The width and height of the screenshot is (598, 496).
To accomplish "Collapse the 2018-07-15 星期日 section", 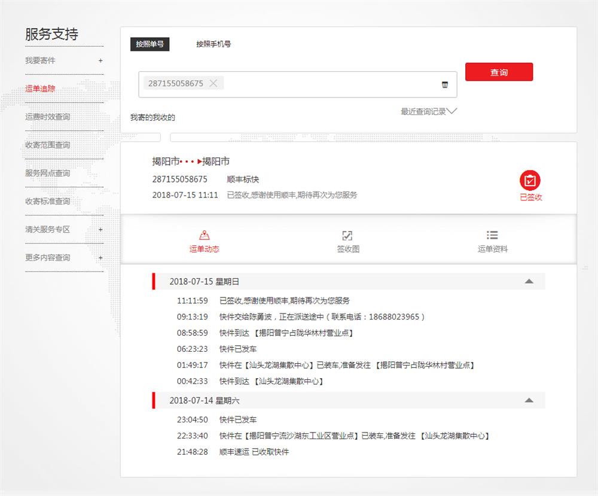I will (529, 282).
